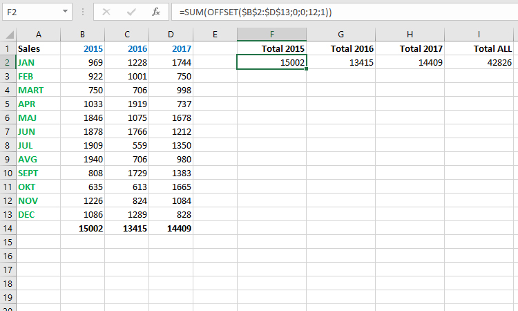This screenshot has height=311, width=518.
Task: Click the Cancel (X) formula bar icon
Action: pos(106,12)
